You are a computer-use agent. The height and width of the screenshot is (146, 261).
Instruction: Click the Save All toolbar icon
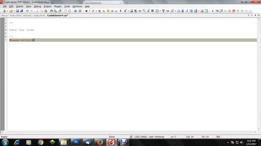(x=22, y=11)
